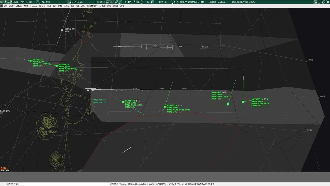Click the WAT9537 flight plan status text
330x186 pixels.
pos(162,184)
